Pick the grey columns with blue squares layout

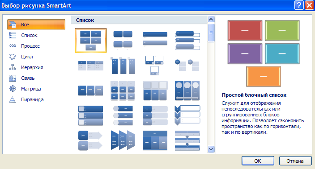tap(123, 91)
